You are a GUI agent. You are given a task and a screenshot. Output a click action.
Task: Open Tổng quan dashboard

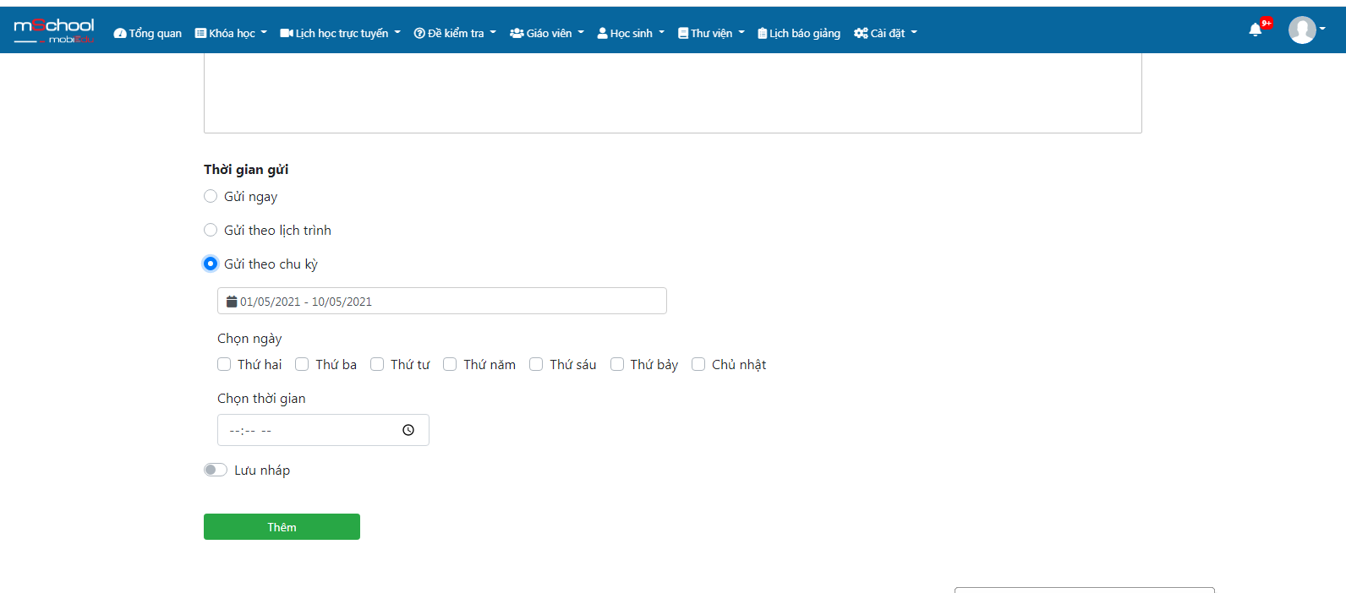(x=148, y=33)
